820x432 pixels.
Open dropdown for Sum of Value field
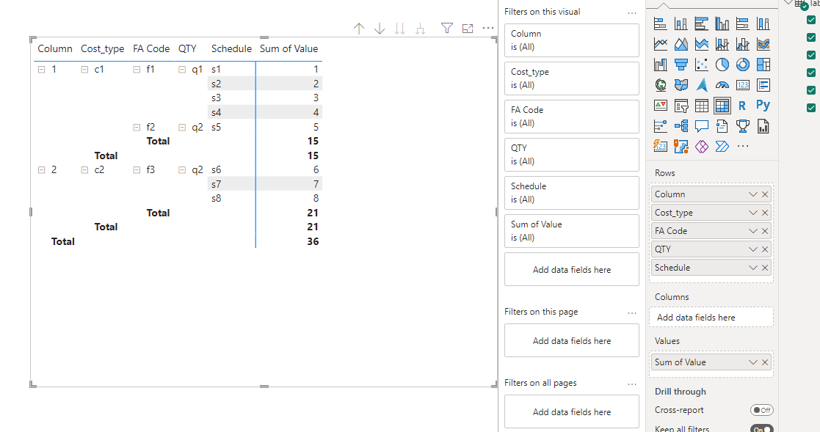(x=753, y=362)
